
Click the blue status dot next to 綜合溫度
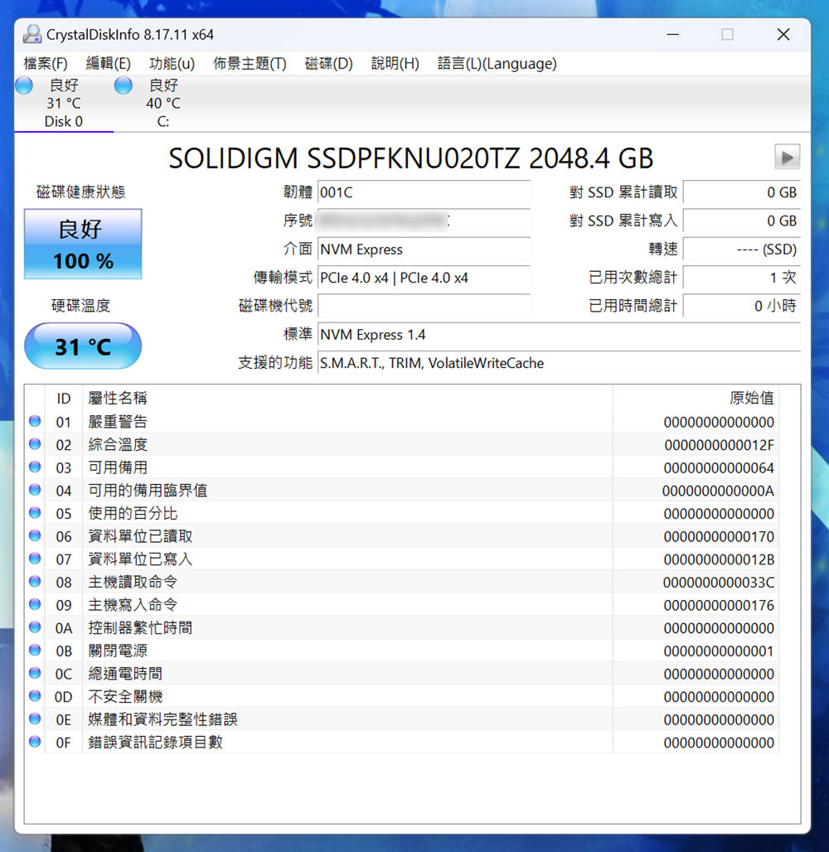pyautogui.click(x=33, y=444)
